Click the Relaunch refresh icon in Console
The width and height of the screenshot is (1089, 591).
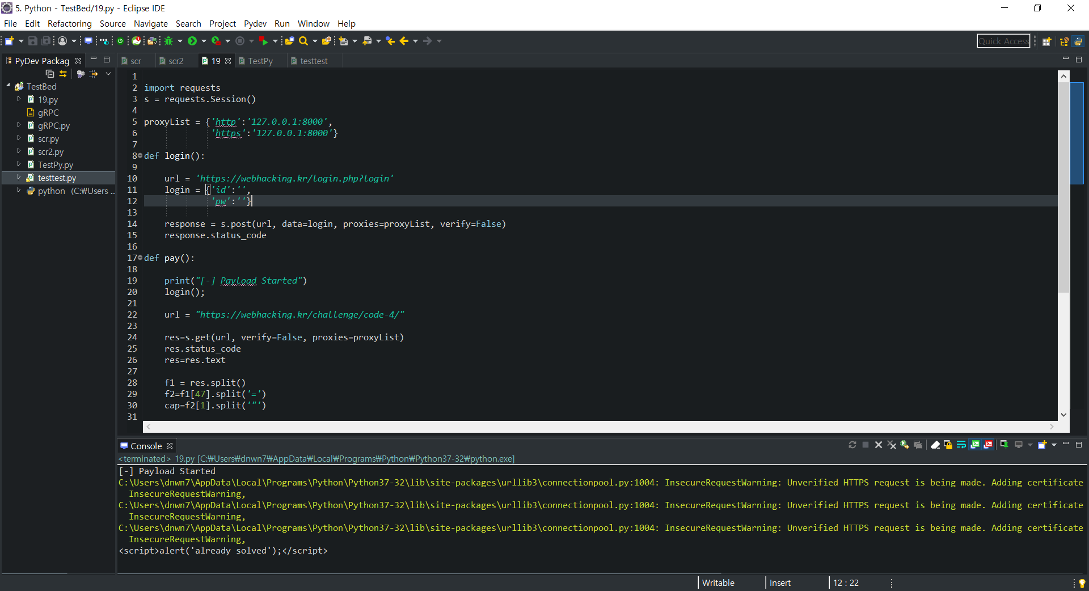click(x=852, y=445)
